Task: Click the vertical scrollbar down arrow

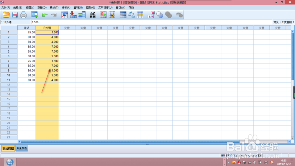Action: [x=292, y=138]
